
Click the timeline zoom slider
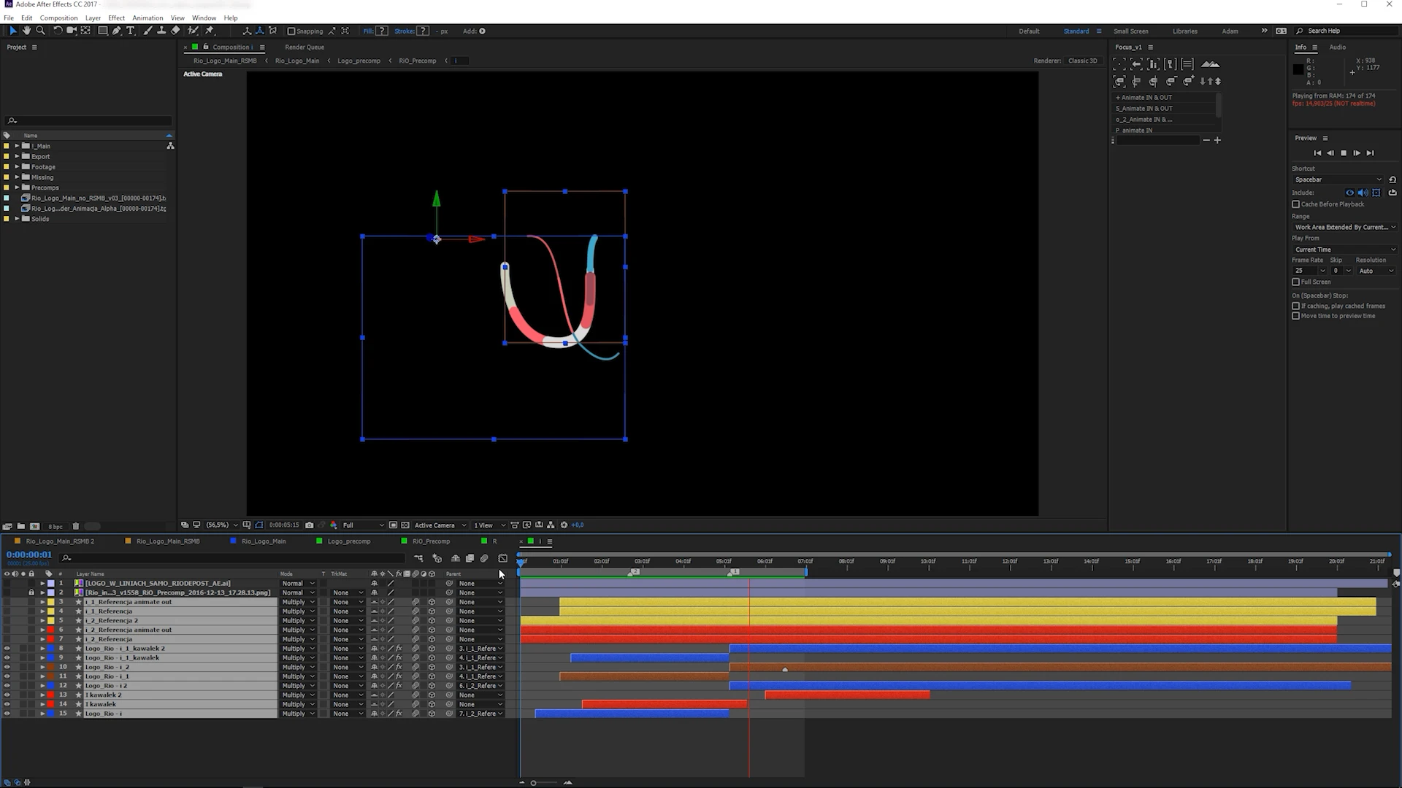(534, 783)
